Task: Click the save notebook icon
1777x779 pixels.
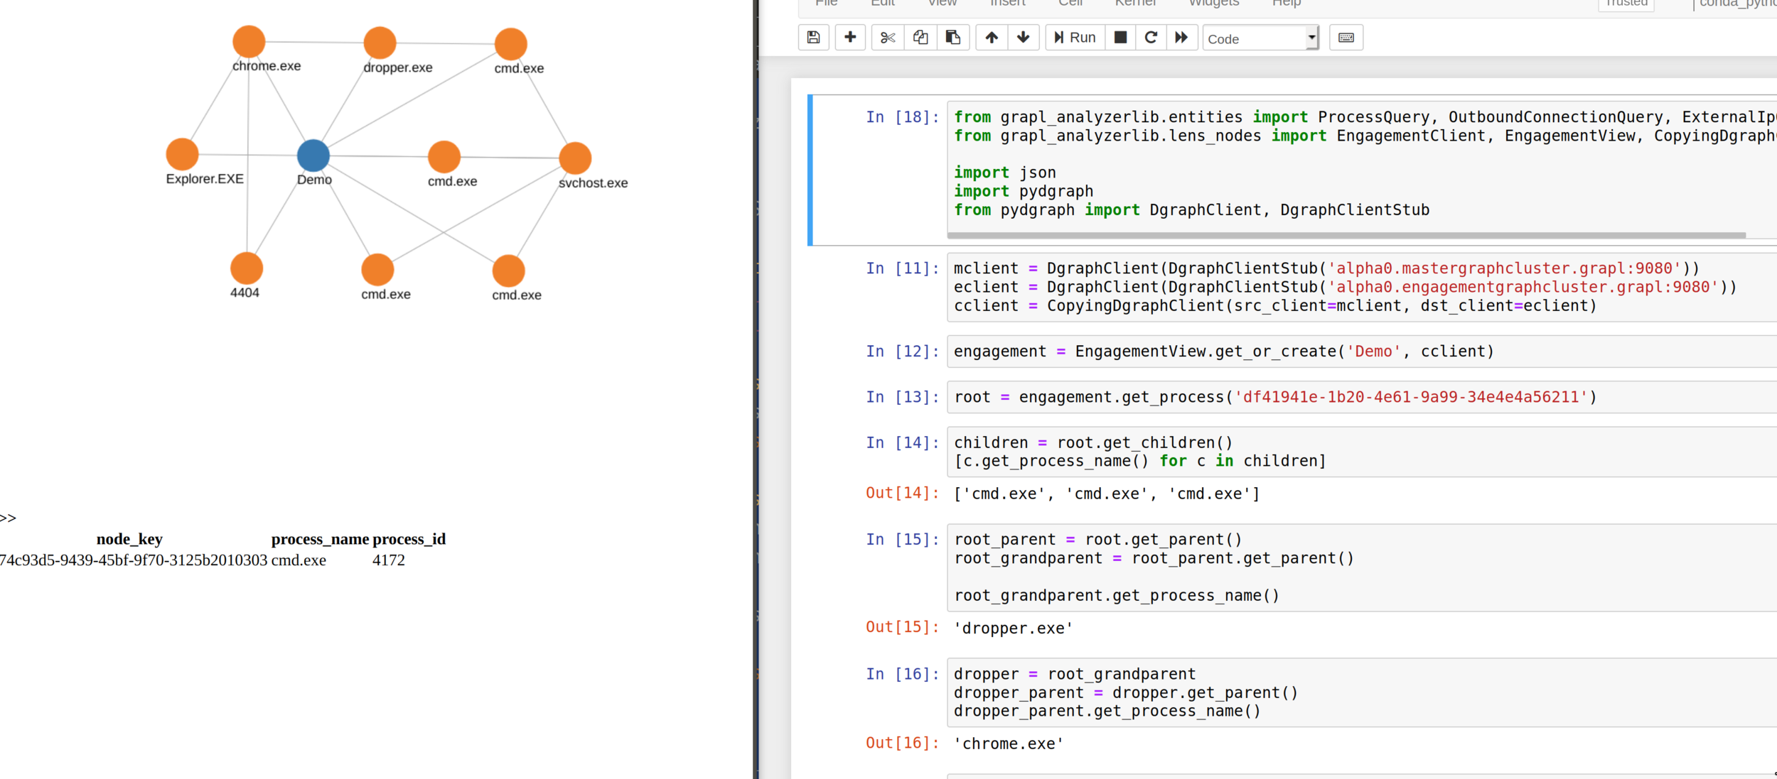Action: coord(814,38)
